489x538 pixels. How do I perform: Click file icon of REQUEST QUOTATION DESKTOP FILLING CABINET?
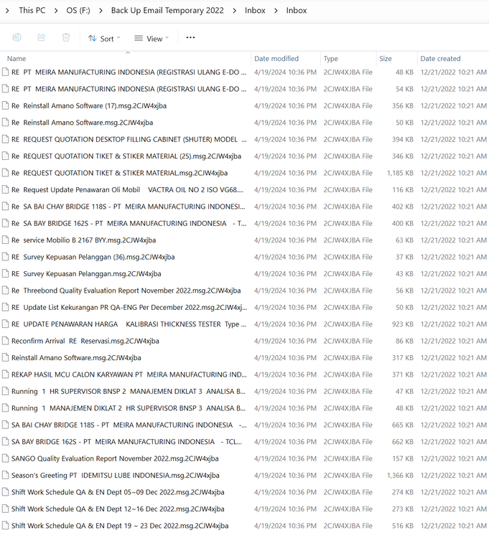click(x=5, y=139)
